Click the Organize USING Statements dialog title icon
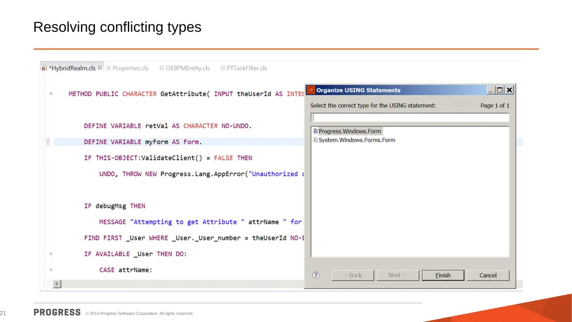The height and width of the screenshot is (322, 572). [311, 90]
